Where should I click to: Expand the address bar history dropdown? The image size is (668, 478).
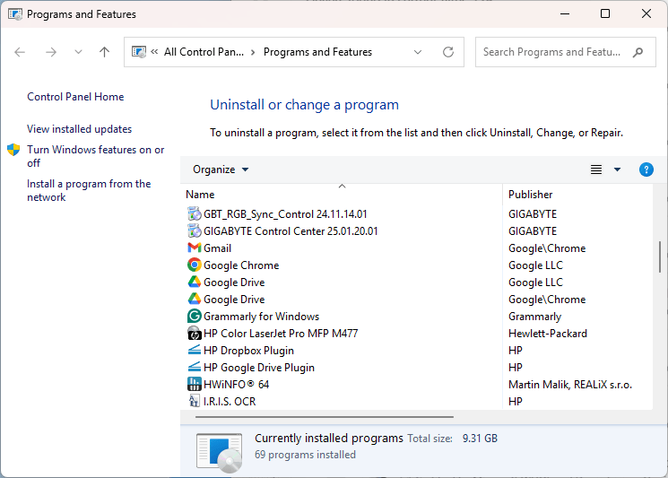click(x=418, y=52)
